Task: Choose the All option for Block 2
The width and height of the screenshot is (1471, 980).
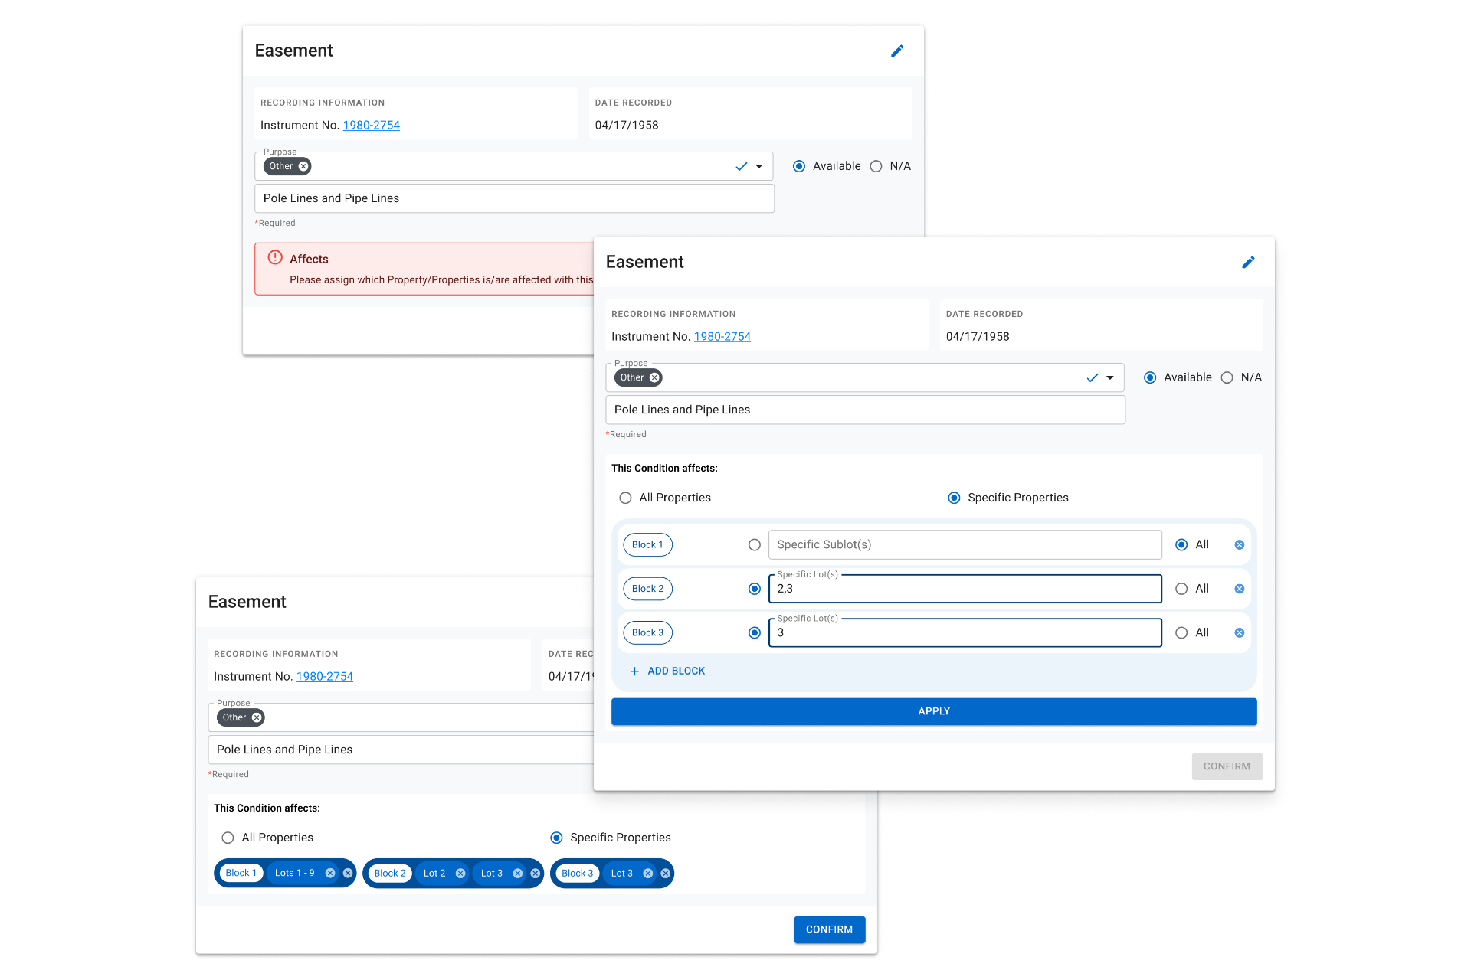Action: click(x=1181, y=589)
